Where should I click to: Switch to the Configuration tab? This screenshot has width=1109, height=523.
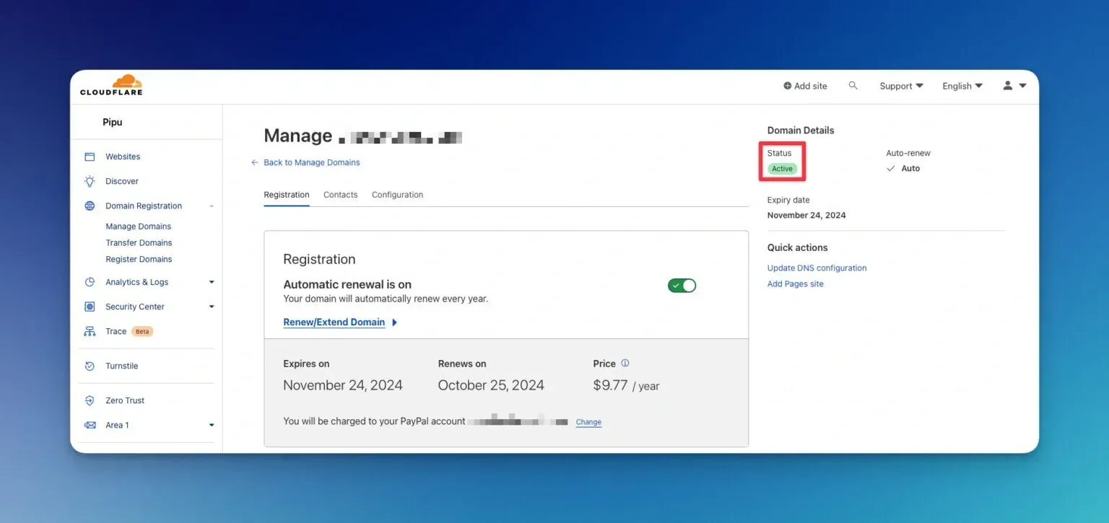397,195
